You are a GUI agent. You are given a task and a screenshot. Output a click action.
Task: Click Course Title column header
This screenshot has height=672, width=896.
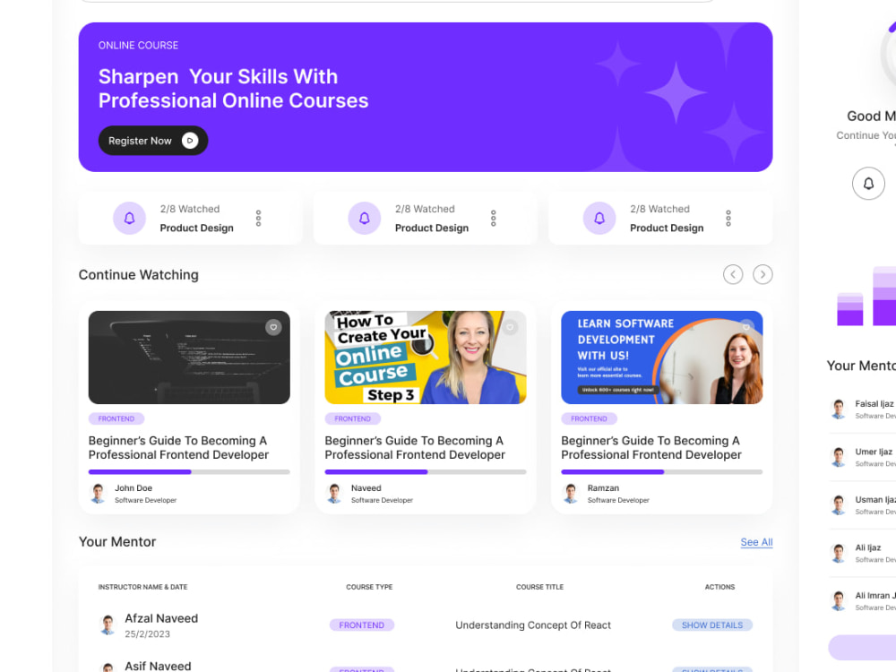[x=539, y=587]
